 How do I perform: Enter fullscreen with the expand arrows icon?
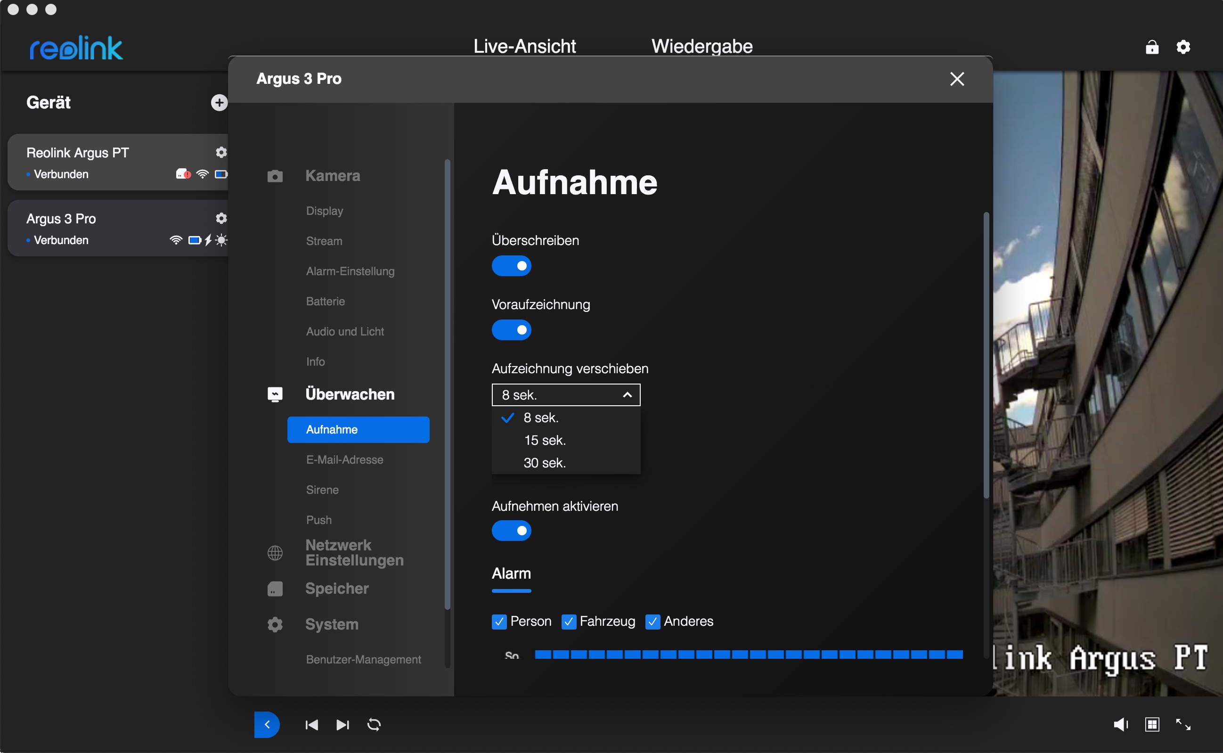[x=1183, y=724]
